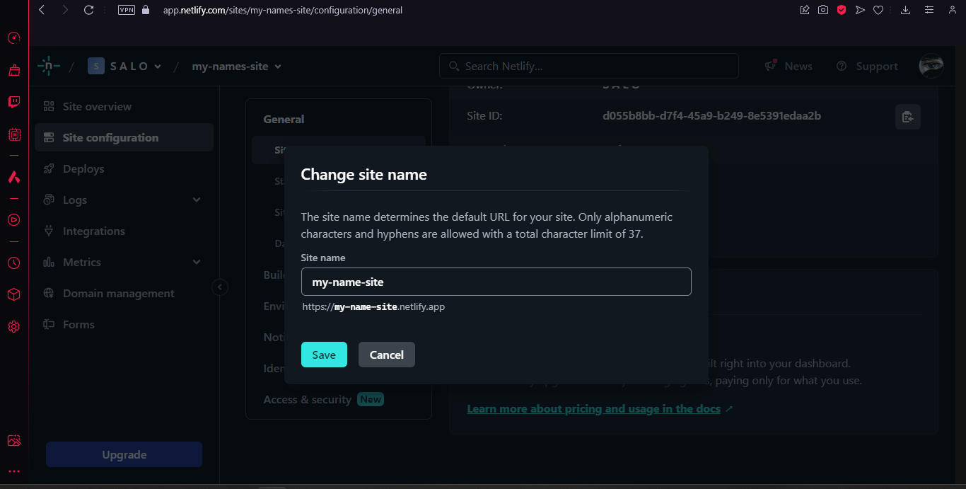Open the SALO team switcher dropdown

click(x=124, y=66)
